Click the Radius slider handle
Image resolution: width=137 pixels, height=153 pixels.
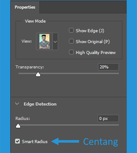(x=18, y=126)
